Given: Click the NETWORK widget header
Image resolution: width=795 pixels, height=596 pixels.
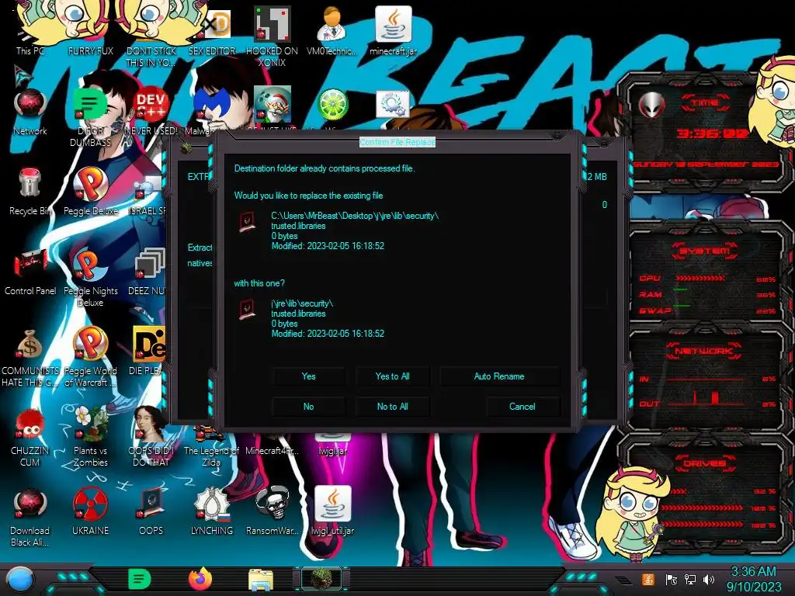Looking at the screenshot, I should click(x=703, y=351).
